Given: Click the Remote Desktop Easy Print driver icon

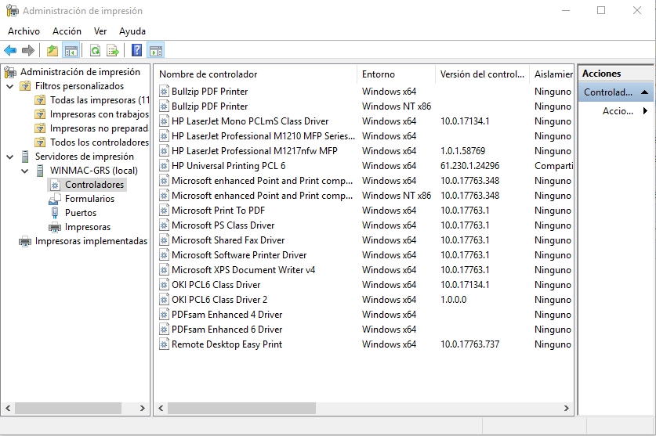Looking at the screenshot, I should (x=164, y=344).
